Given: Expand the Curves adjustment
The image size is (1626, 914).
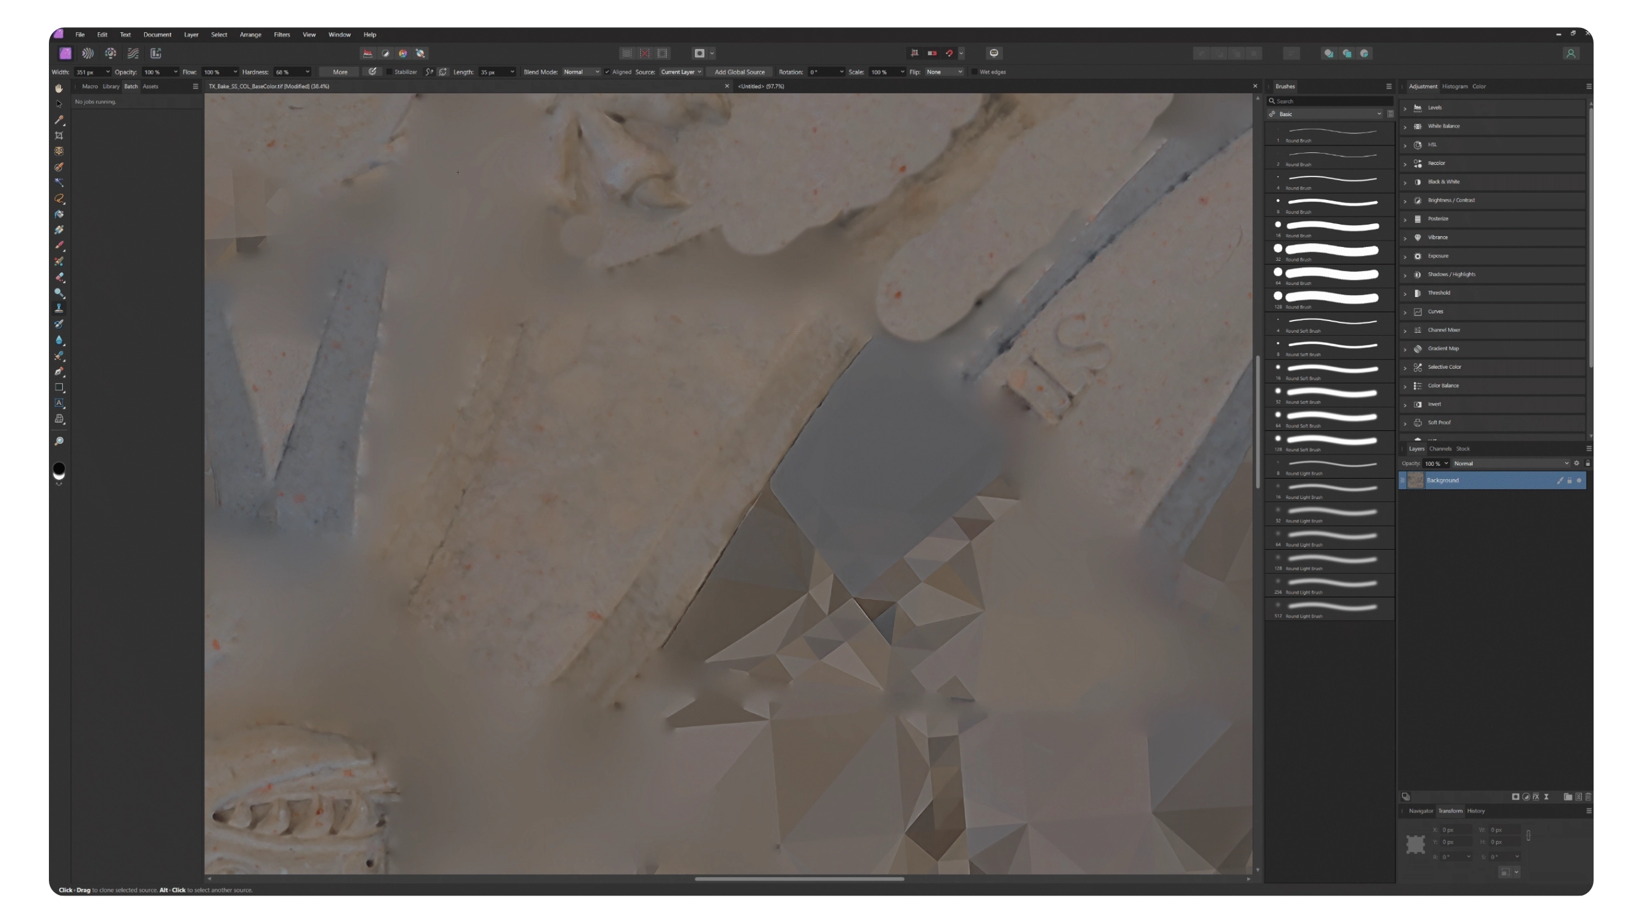Looking at the screenshot, I should pyautogui.click(x=1405, y=312).
